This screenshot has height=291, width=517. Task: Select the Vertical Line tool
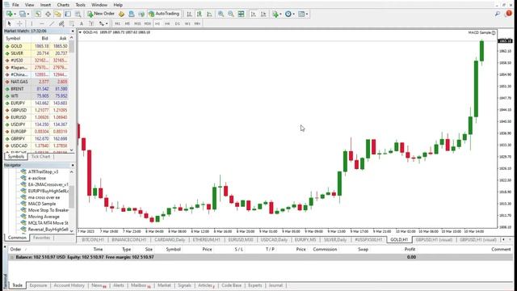(32, 23)
